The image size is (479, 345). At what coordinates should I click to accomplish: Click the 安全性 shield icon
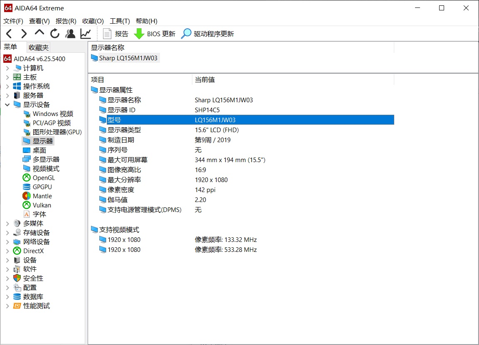pos(17,278)
